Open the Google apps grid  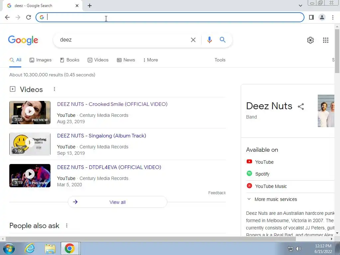[x=325, y=40]
